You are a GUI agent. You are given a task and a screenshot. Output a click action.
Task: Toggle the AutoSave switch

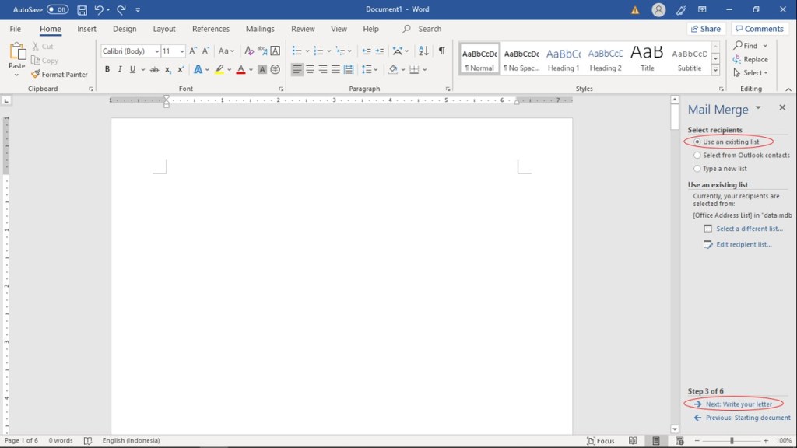tap(58, 10)
